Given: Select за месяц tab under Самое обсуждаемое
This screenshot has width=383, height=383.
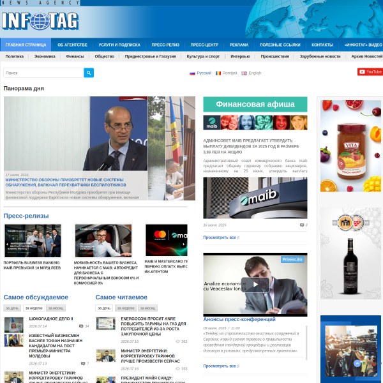Looking at the screenshot, I should click(56, 308).
